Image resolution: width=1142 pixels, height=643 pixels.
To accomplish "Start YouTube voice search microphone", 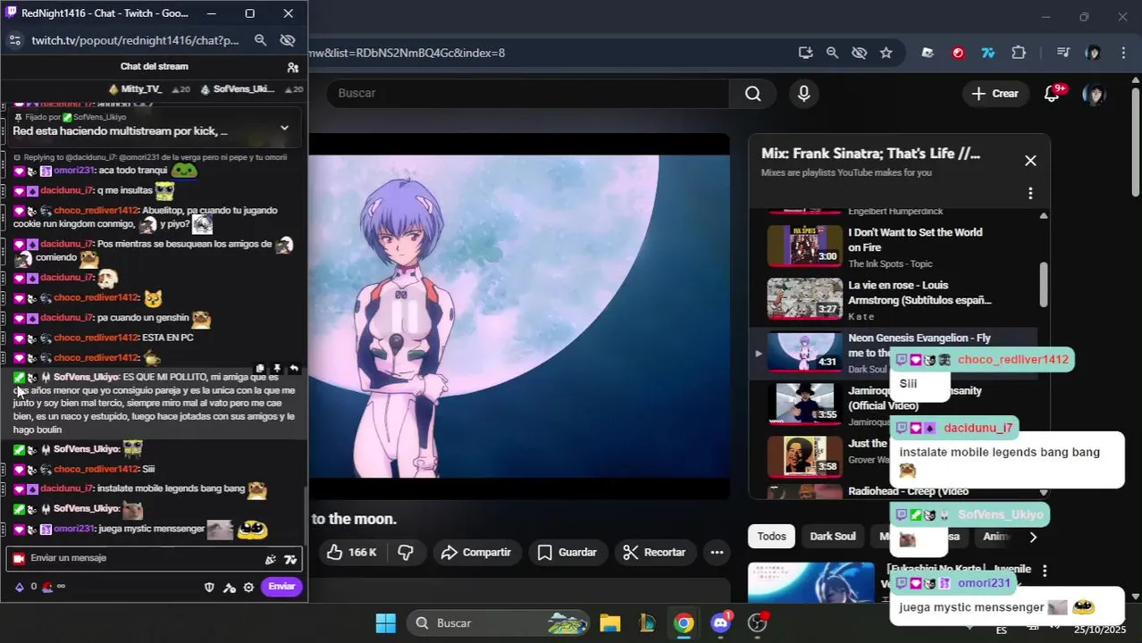I will tap(804, 93).
